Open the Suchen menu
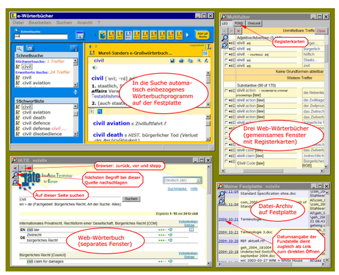The width and height of the screenshot is (339, 275). (x=64, y=22)
